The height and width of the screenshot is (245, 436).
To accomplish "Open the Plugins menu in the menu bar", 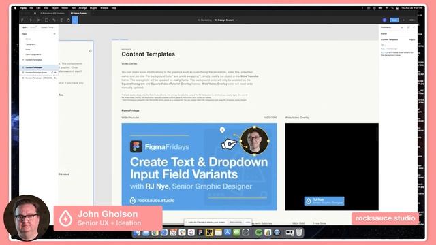I will (93, 8).
